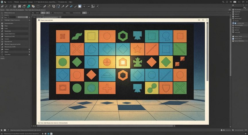The image size is (248, 135).
Task: Click the crossed-arrows icon ending the toolbar
Action: point(97,6)
